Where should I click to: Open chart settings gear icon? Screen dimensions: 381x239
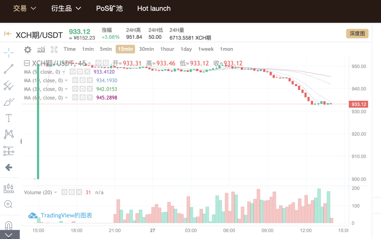28,49
